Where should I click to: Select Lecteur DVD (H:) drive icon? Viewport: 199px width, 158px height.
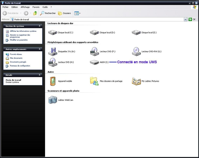[x=53, y=62]
